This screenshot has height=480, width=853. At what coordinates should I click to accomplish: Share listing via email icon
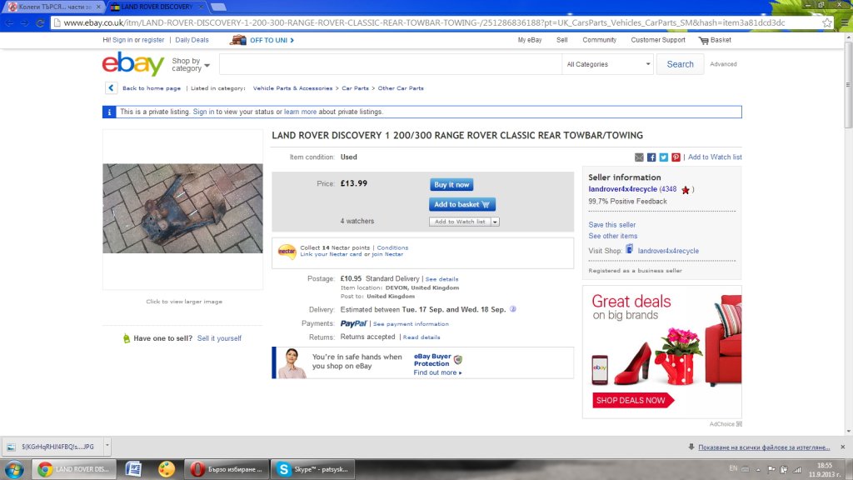(639, 157)
